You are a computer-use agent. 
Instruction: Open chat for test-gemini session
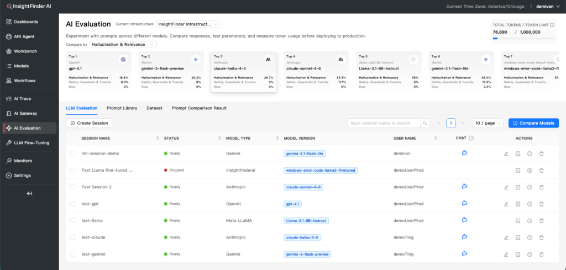[x=464, y=253]
